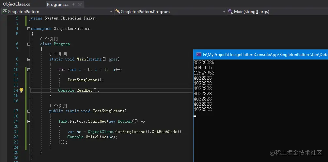Collapse the for loop block on line 10
The height and width of the screenshot is (162, 328).
29,70
